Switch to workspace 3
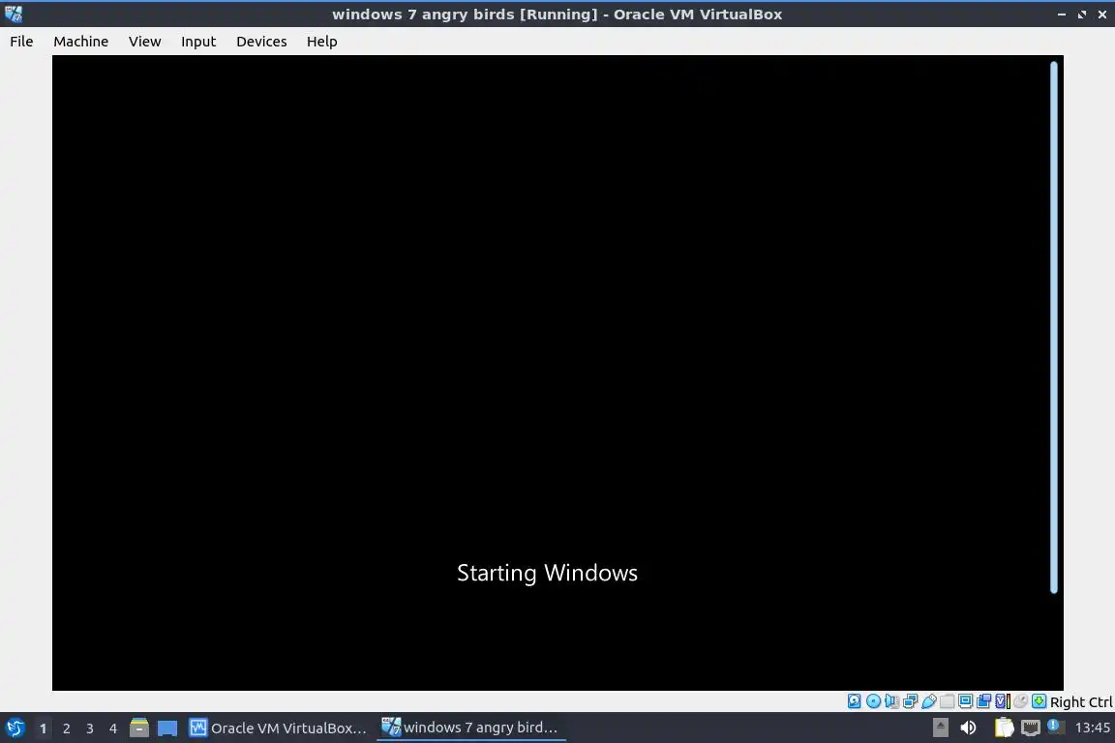 90,728
